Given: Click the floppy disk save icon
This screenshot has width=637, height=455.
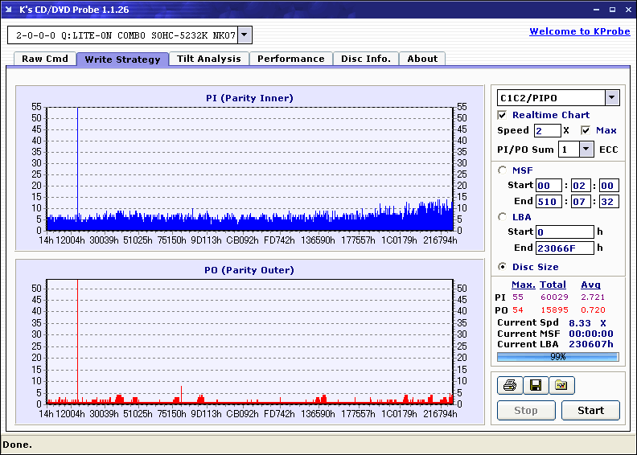Looking at the screenshot, I should [x=535, y=386].
